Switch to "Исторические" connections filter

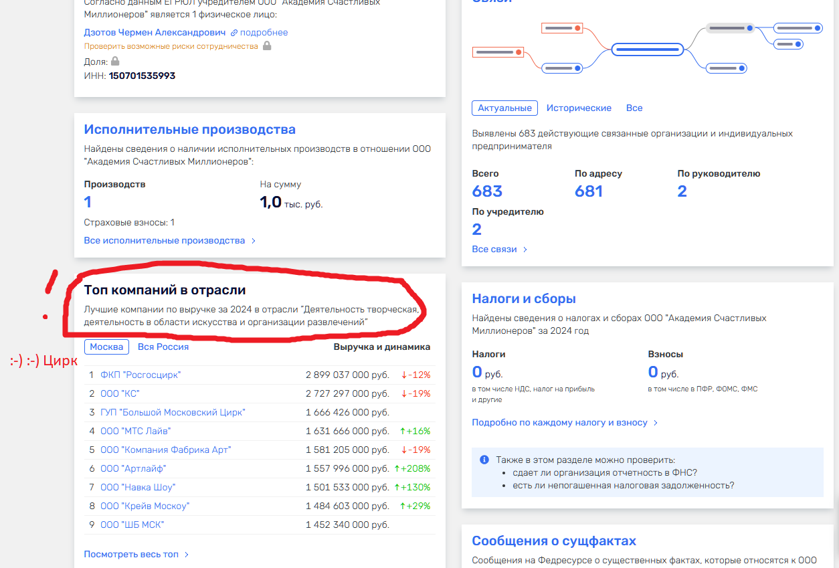[x=579, y=108]
